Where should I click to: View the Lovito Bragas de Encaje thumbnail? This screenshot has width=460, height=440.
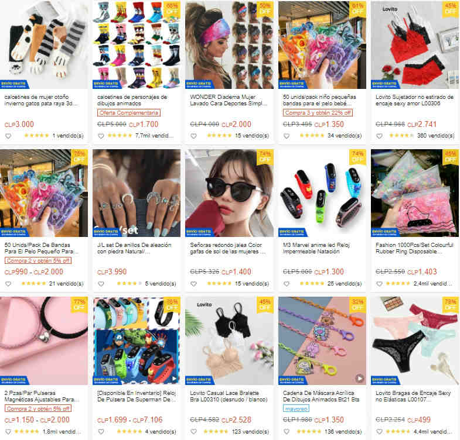[x=414, y=341]
